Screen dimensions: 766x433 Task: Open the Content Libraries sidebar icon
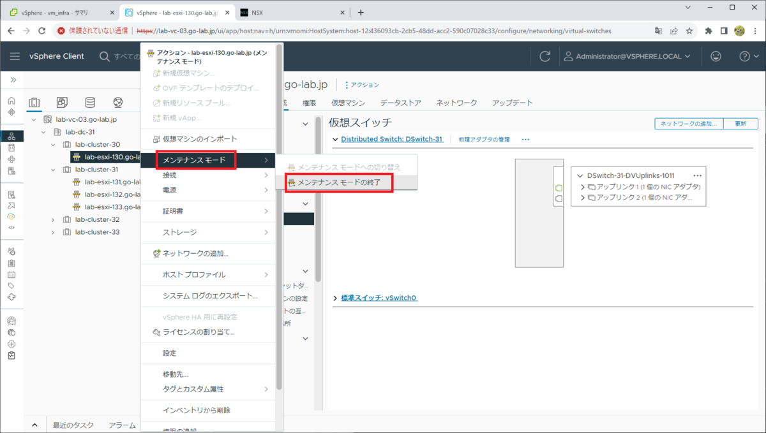coord(11,147)
